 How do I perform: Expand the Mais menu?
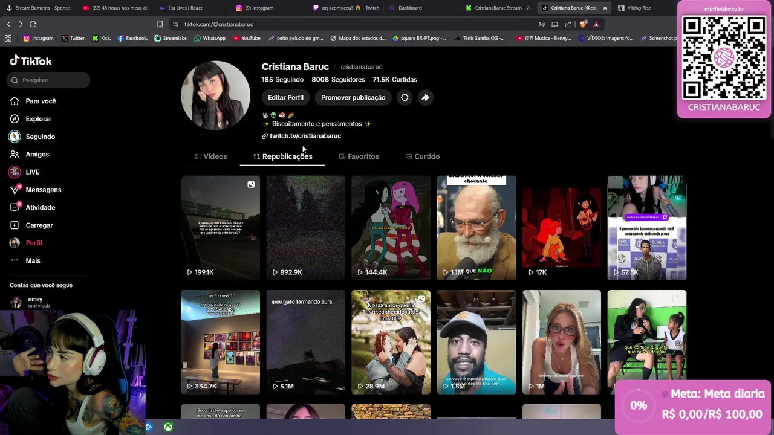click(25, 260)
